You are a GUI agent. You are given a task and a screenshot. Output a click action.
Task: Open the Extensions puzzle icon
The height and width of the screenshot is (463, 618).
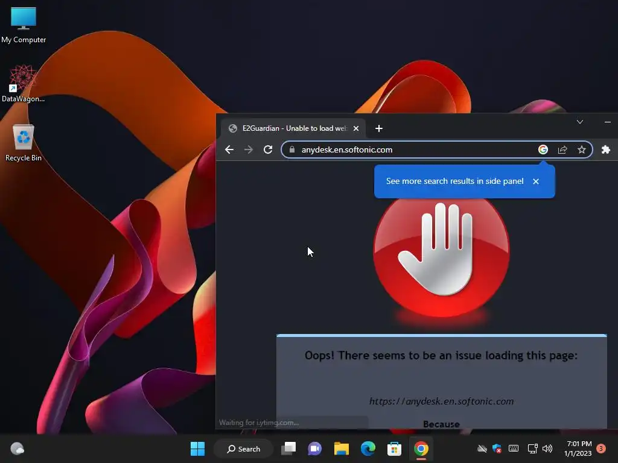pos(606,150)
